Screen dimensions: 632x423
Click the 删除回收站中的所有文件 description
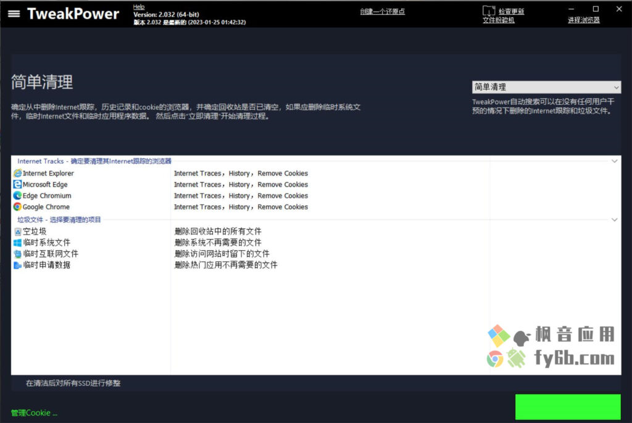[218, 232]
